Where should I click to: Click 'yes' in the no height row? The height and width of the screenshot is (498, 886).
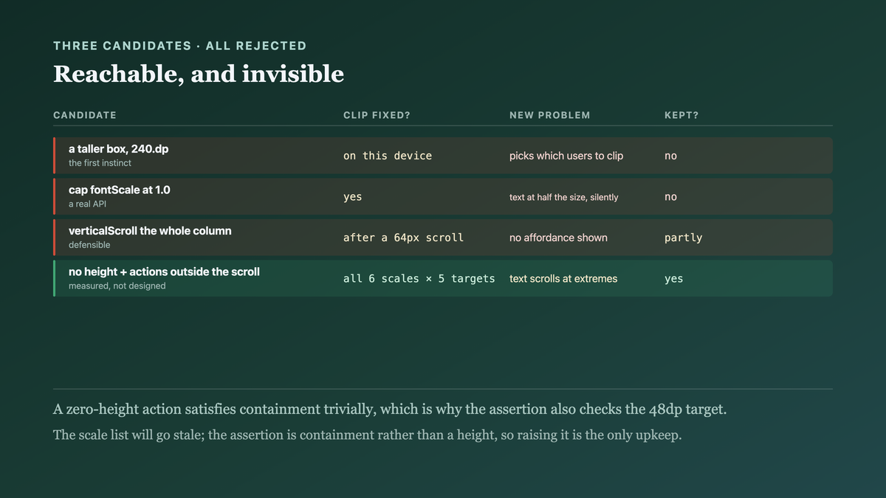pyautogui.click(x=673, y=279)
